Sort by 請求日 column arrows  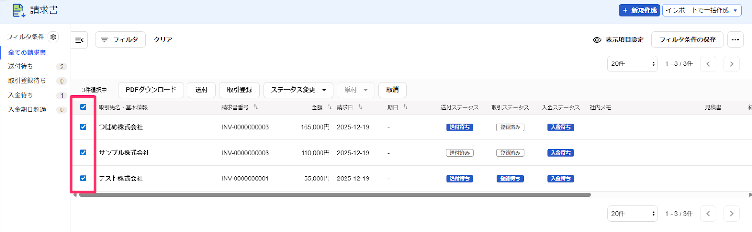(360, 107)
